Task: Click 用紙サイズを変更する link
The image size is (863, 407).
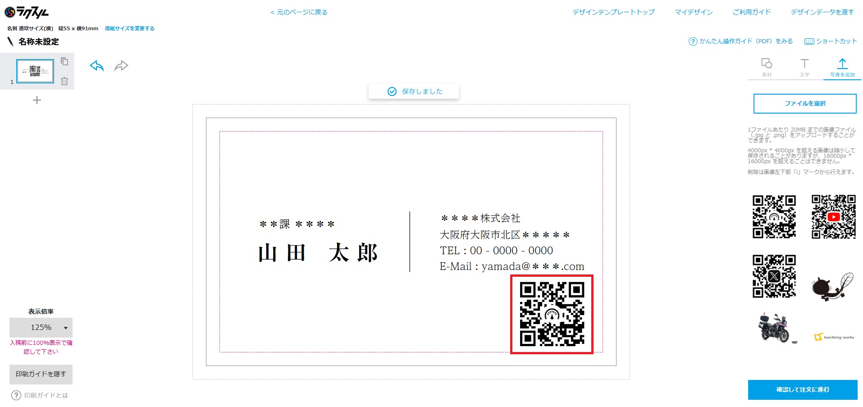Action: (x=130, y=28)
